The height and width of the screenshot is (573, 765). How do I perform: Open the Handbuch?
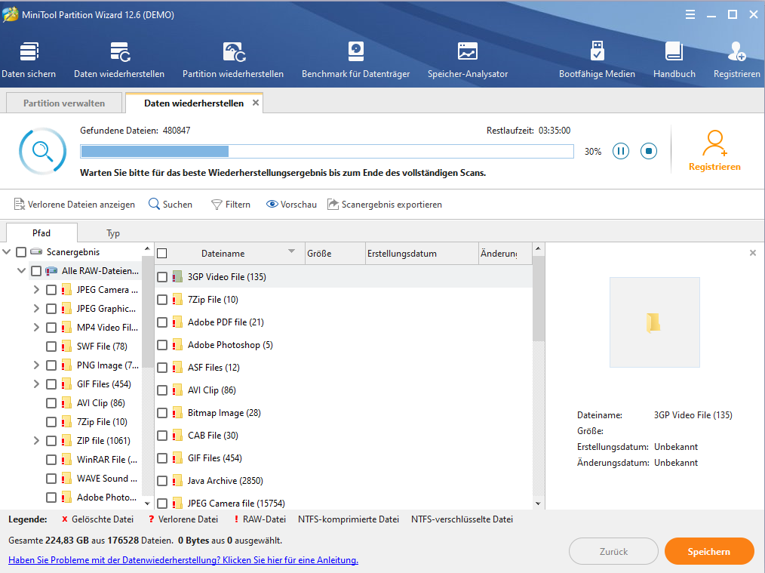tap(674, 60)
